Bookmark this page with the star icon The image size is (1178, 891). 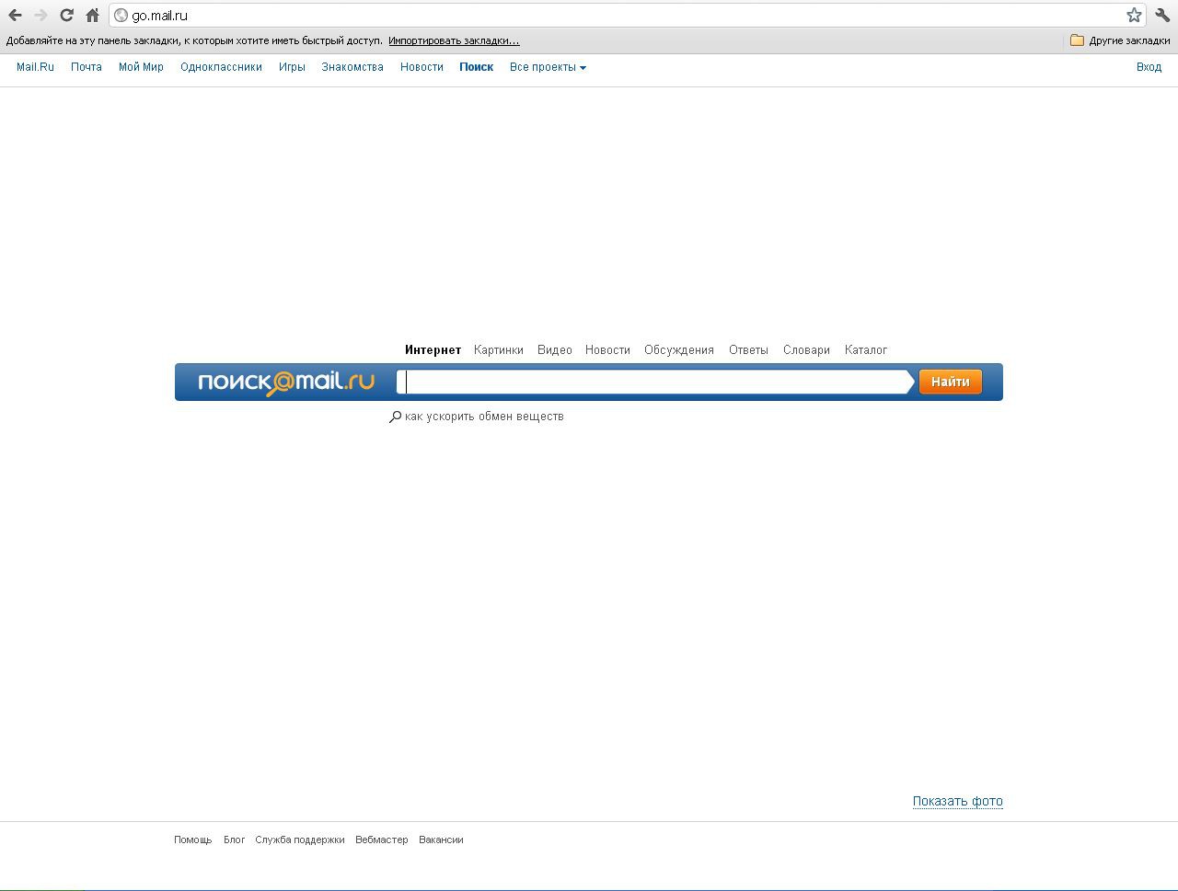(x=1134, y=15)
